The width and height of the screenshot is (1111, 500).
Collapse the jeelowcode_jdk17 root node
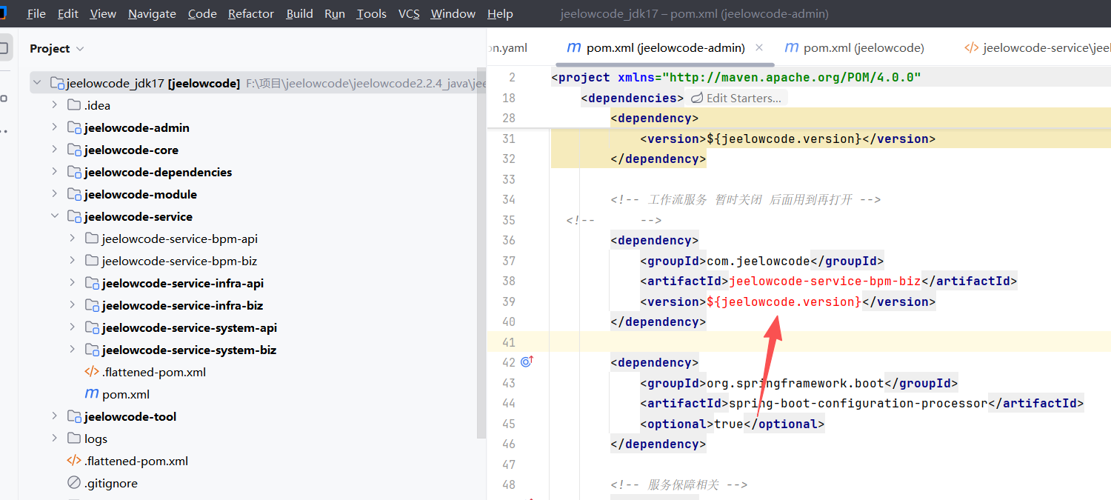37,83
